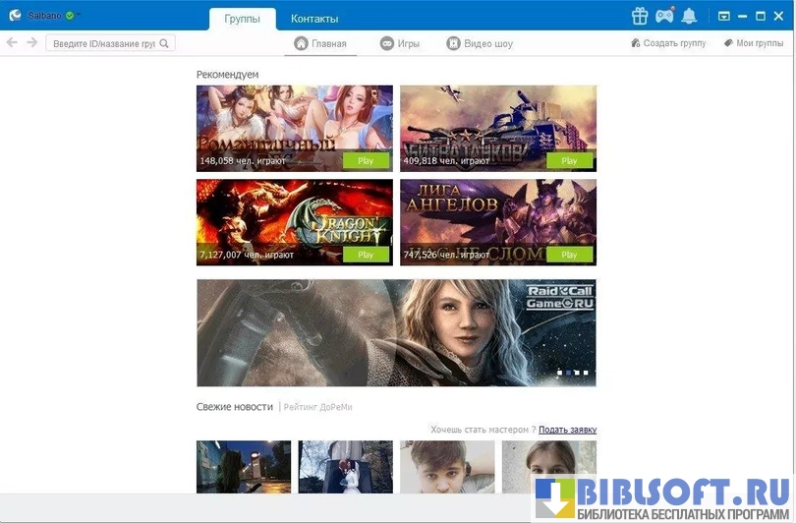This screenshot has height=523, width=796.
Task: Select the first banner carousel dot
Action: coord(560,373)
